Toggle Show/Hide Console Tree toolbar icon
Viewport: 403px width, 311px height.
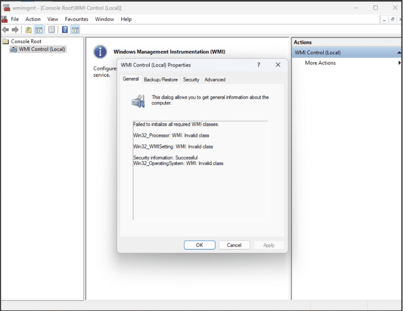tap(39, 30)
